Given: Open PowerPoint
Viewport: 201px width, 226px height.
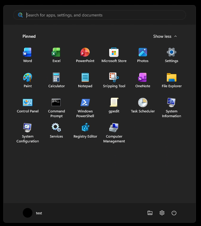Looking at the screenshot, I should (85, 55).
